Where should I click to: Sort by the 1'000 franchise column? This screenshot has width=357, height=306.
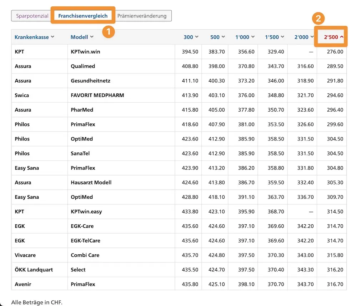[x=245, y=37]
